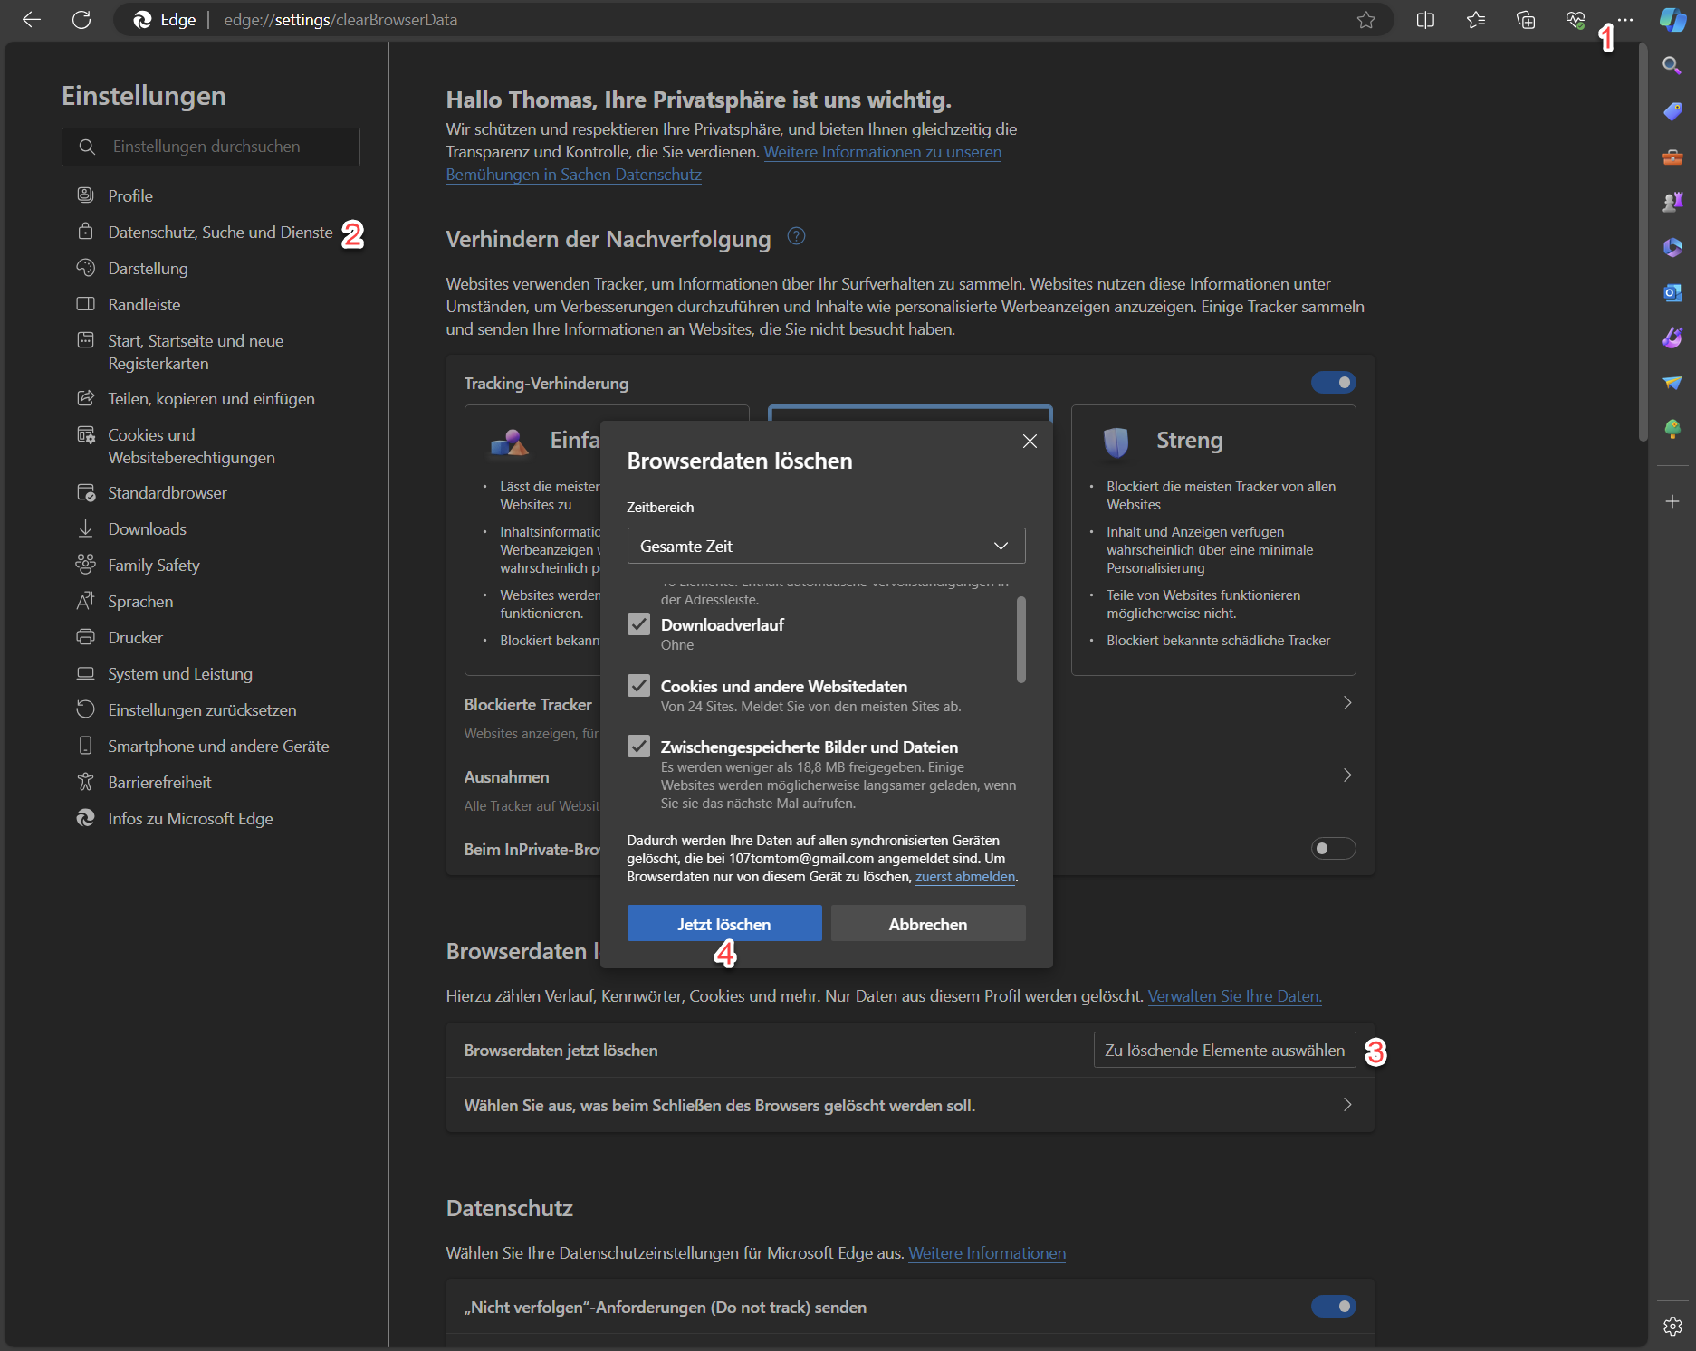This screenshot has width=1696, height=1351.
Task: Expand the Ausnahmen row chevron
Action: [1347, 775]
